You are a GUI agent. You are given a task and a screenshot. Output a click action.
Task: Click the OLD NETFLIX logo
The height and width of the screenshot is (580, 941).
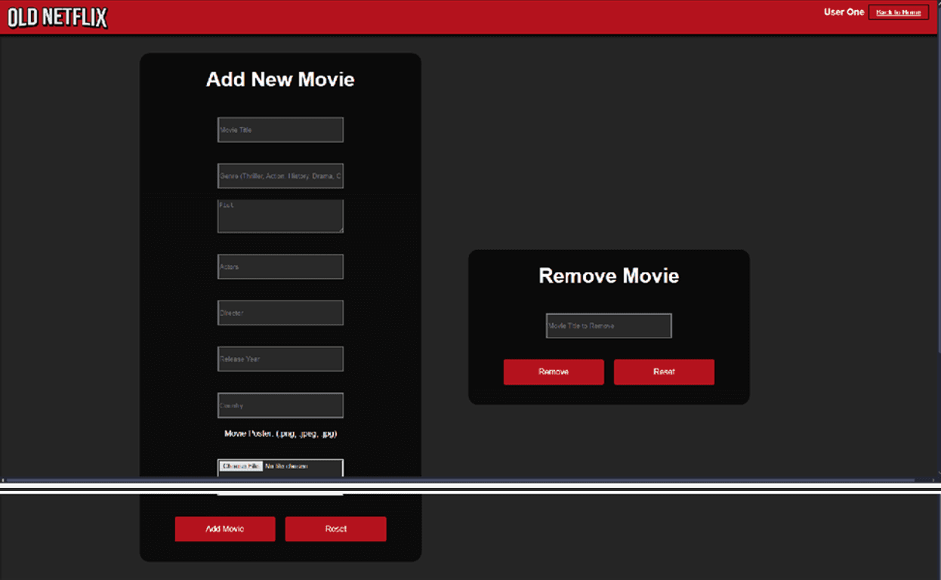tap(57, 17)
